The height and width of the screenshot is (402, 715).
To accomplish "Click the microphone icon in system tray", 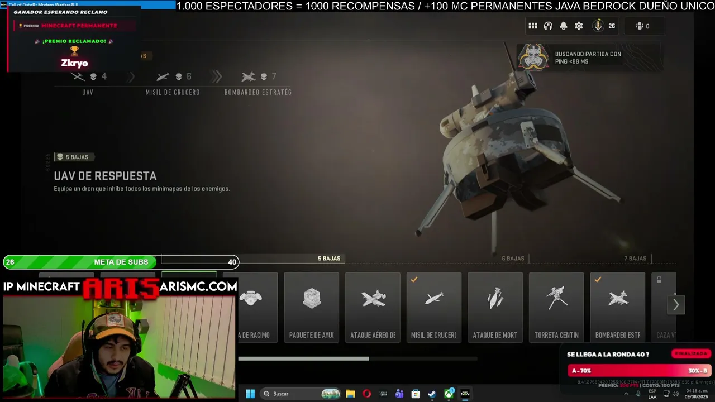I will tap(638, 394).
